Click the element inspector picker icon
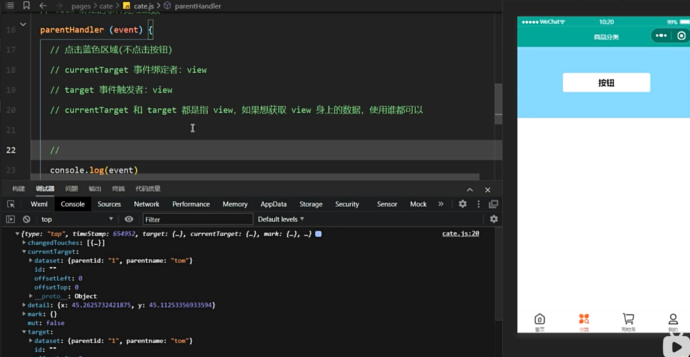Screen dimensions: 690x357 (x=11, y=204)
